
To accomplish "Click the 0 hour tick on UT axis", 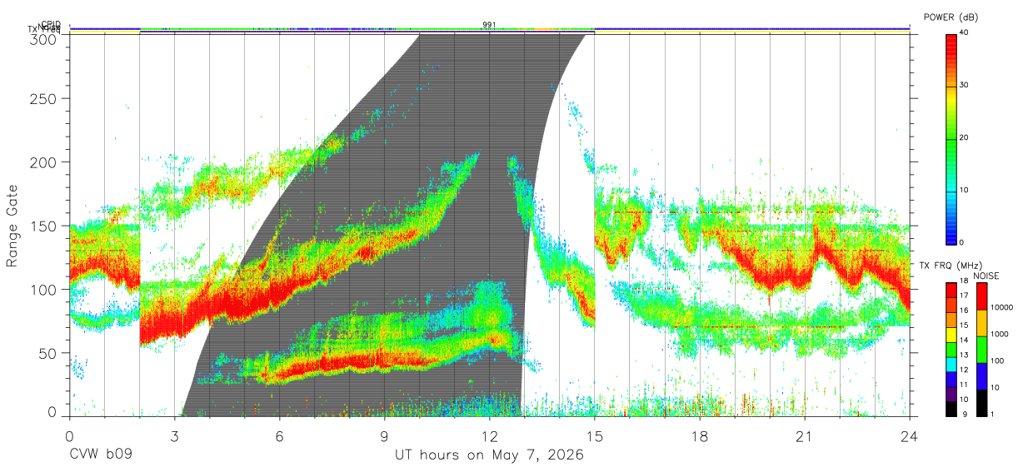I will pyautogui.click(x=69, y=435).
